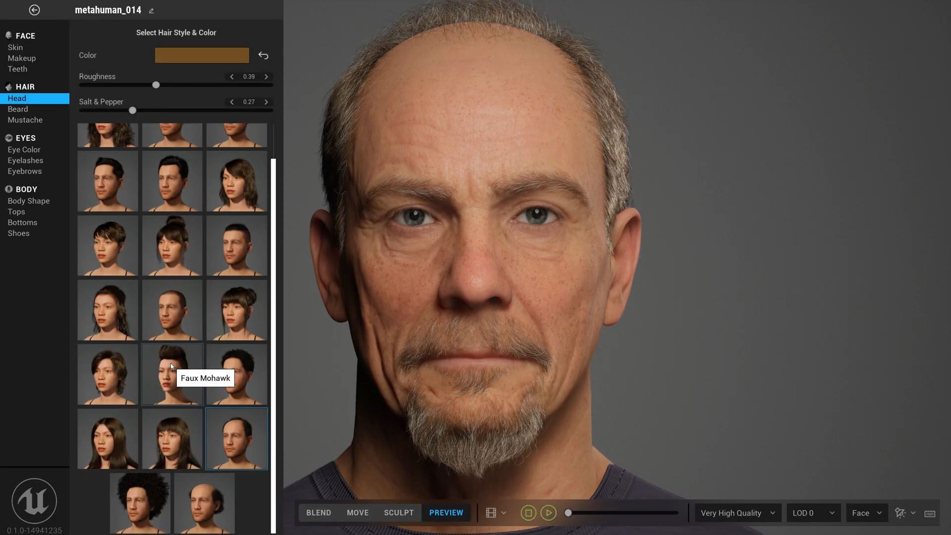Screen dimensions: 951x535
Task: Reset the hair color with undo arrow
Action: tap(264, 55)
